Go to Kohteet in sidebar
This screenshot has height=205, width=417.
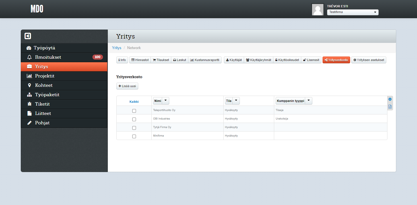[x=64, y=85]
